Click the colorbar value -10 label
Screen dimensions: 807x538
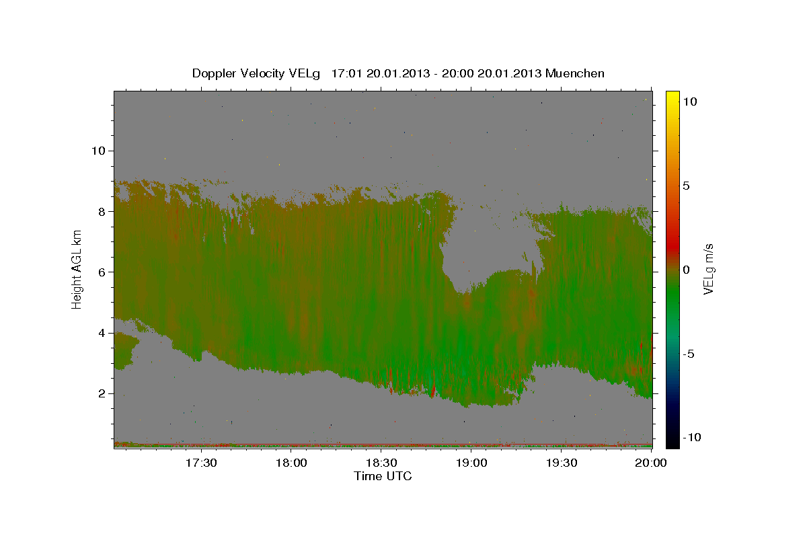[x=692, y=437]
